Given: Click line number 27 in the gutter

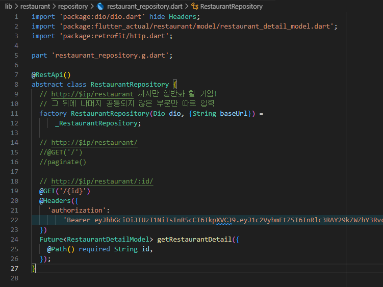Looking at the screenshot, I should [x=14, y=269].
